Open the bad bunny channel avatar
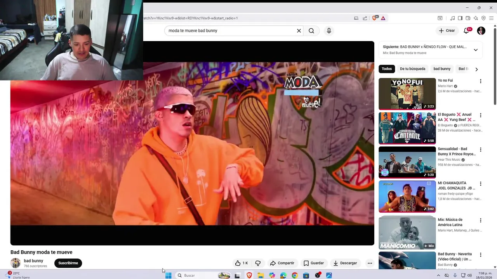 (x=16, y=263)
